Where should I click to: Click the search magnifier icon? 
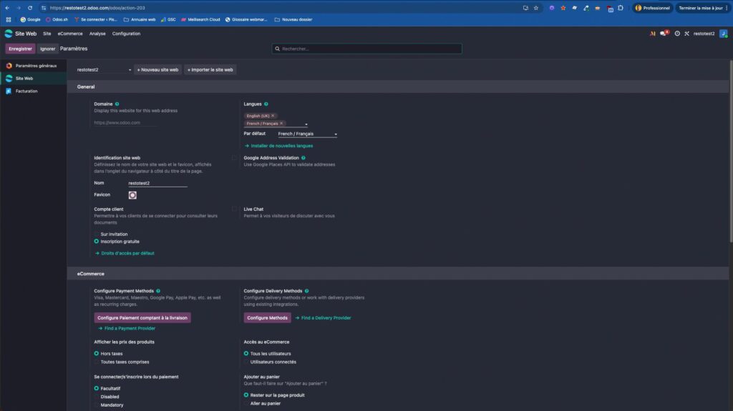point(277,49)
